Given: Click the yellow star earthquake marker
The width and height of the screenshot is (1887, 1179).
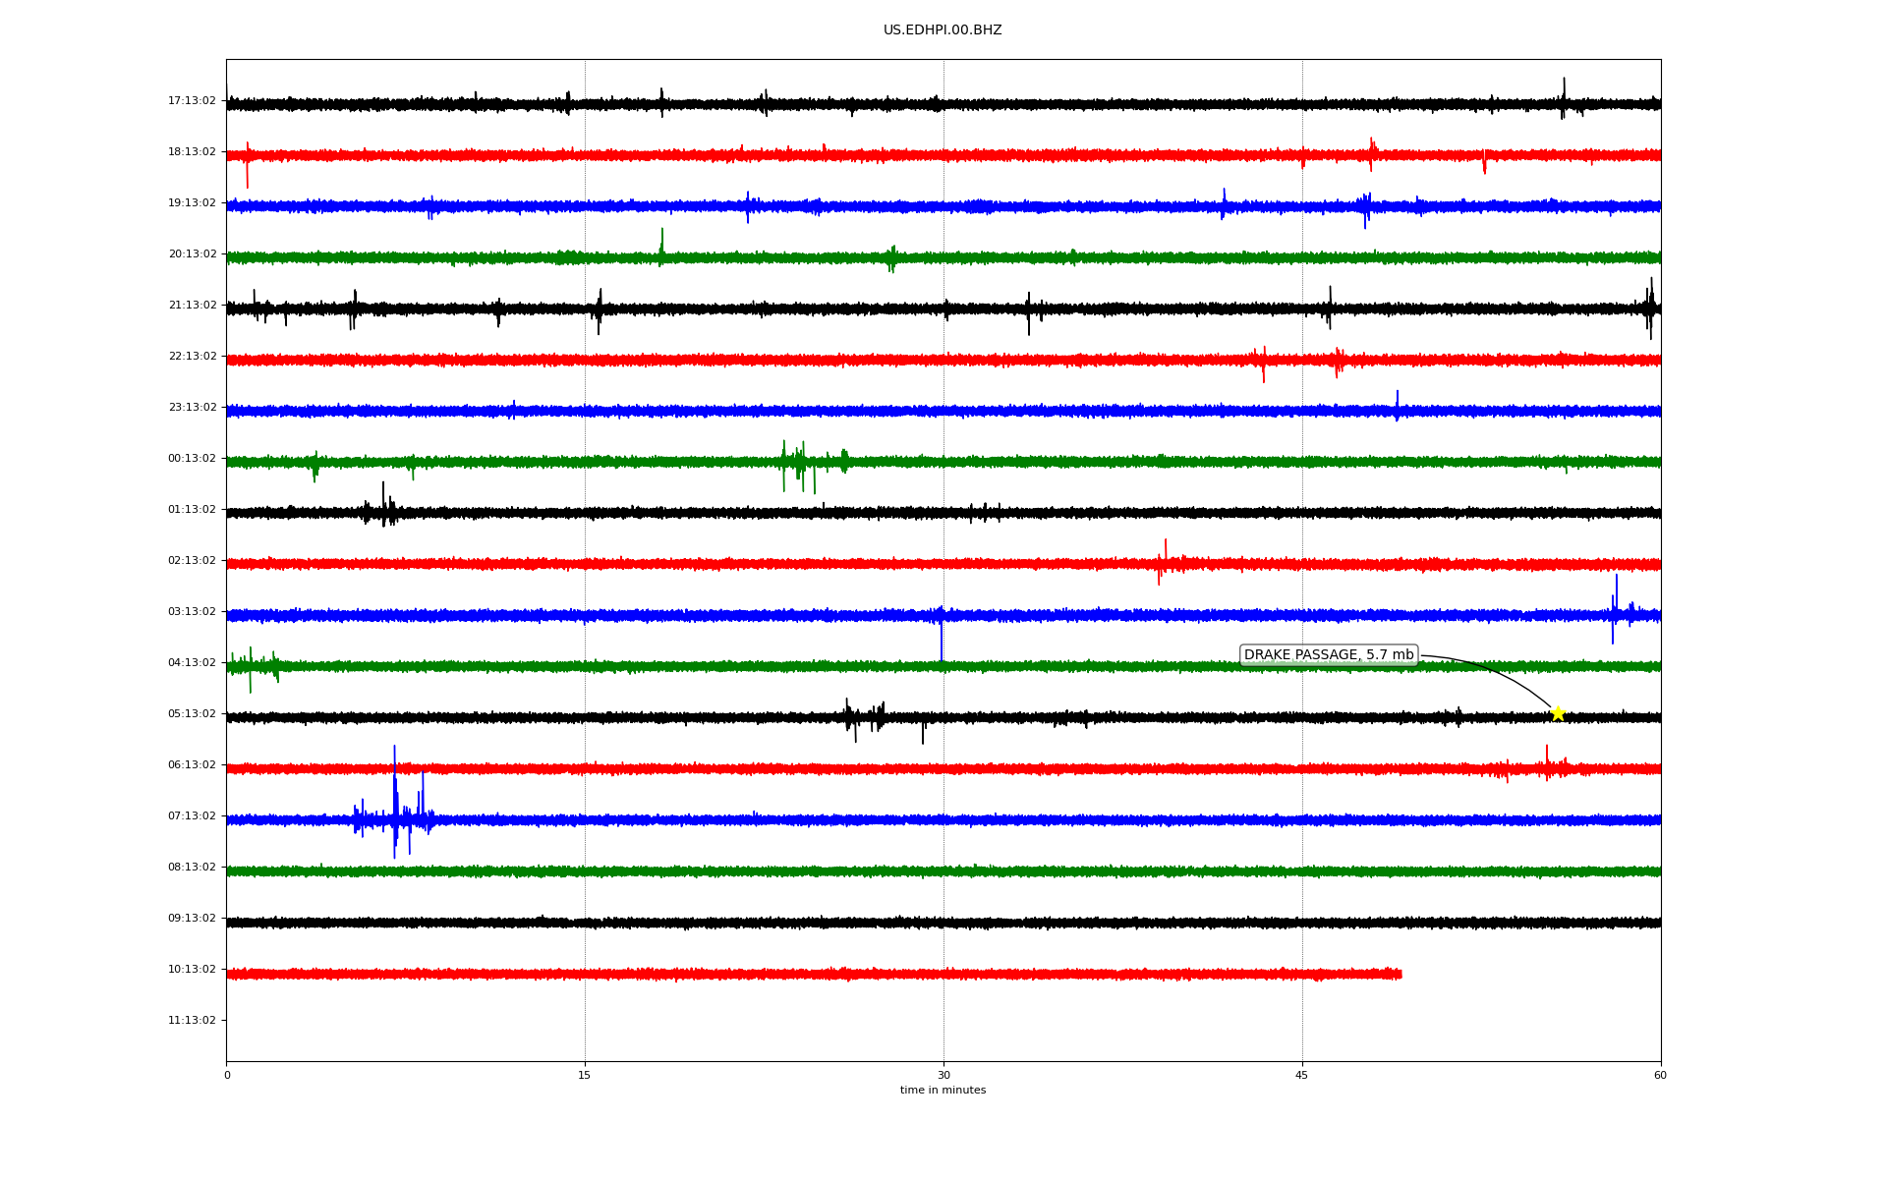Looking at the screenshot, I should click(1558, 713).
